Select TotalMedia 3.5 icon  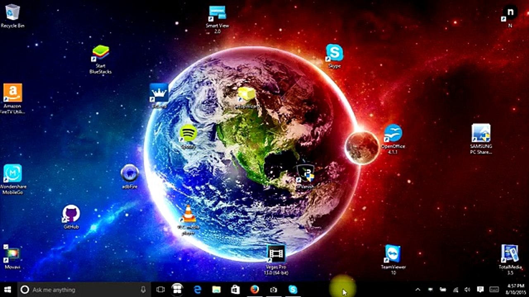[510, 260]
